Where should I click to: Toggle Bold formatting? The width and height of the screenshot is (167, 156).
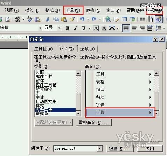[68, 28]
